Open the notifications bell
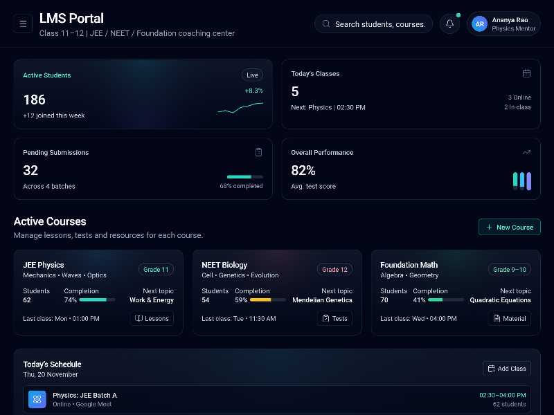Viewport: 554px width, 415px height. tap(449, 24)
